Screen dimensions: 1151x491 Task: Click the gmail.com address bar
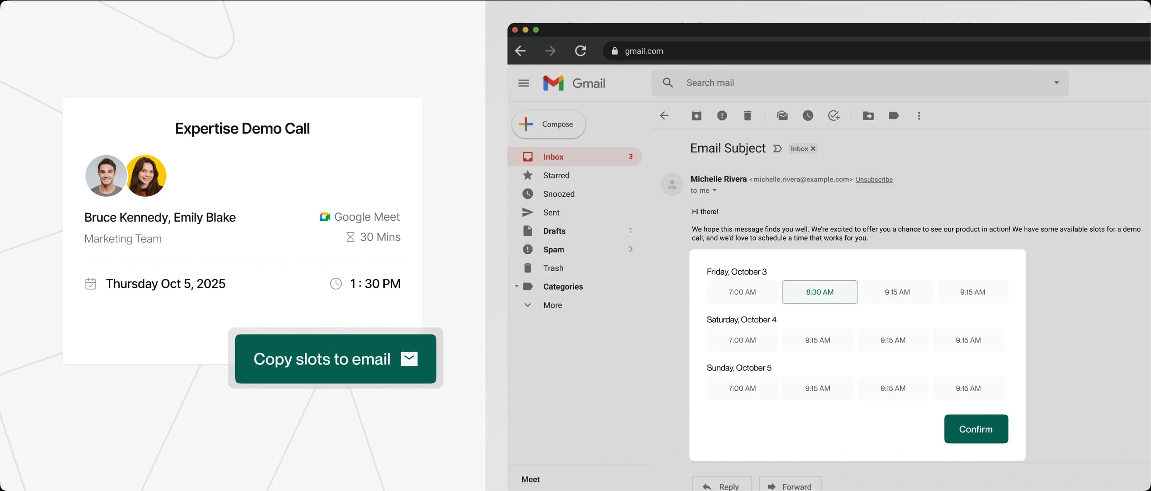(x=643, y=51)
